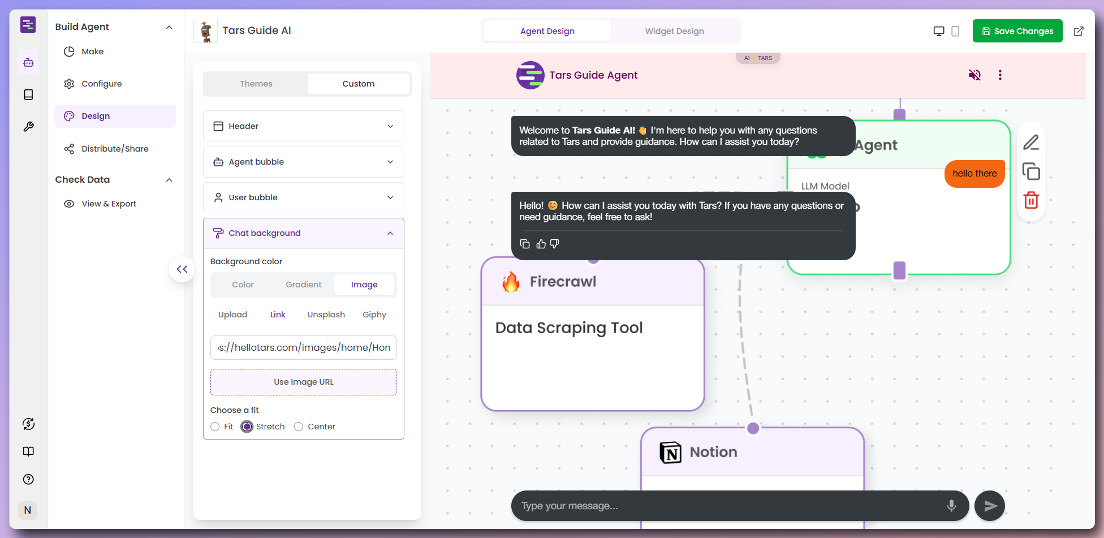Viewport: 1104px width, 538px height.
Task: Click the Use Image URL button
Action: [x=304, y=382]
